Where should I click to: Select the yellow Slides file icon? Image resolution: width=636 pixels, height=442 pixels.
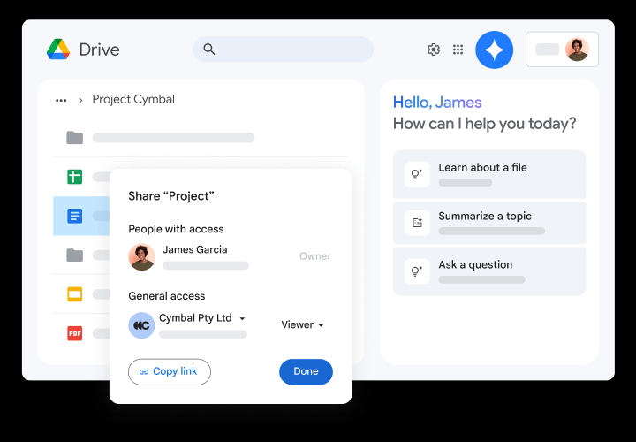click(74, 294)
